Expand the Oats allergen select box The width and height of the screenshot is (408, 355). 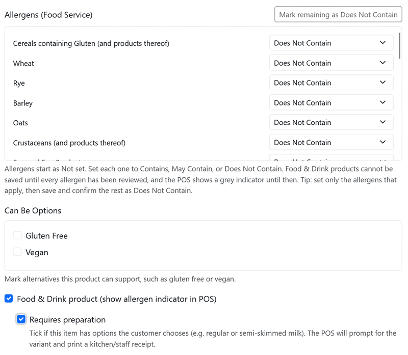point(331,122)
